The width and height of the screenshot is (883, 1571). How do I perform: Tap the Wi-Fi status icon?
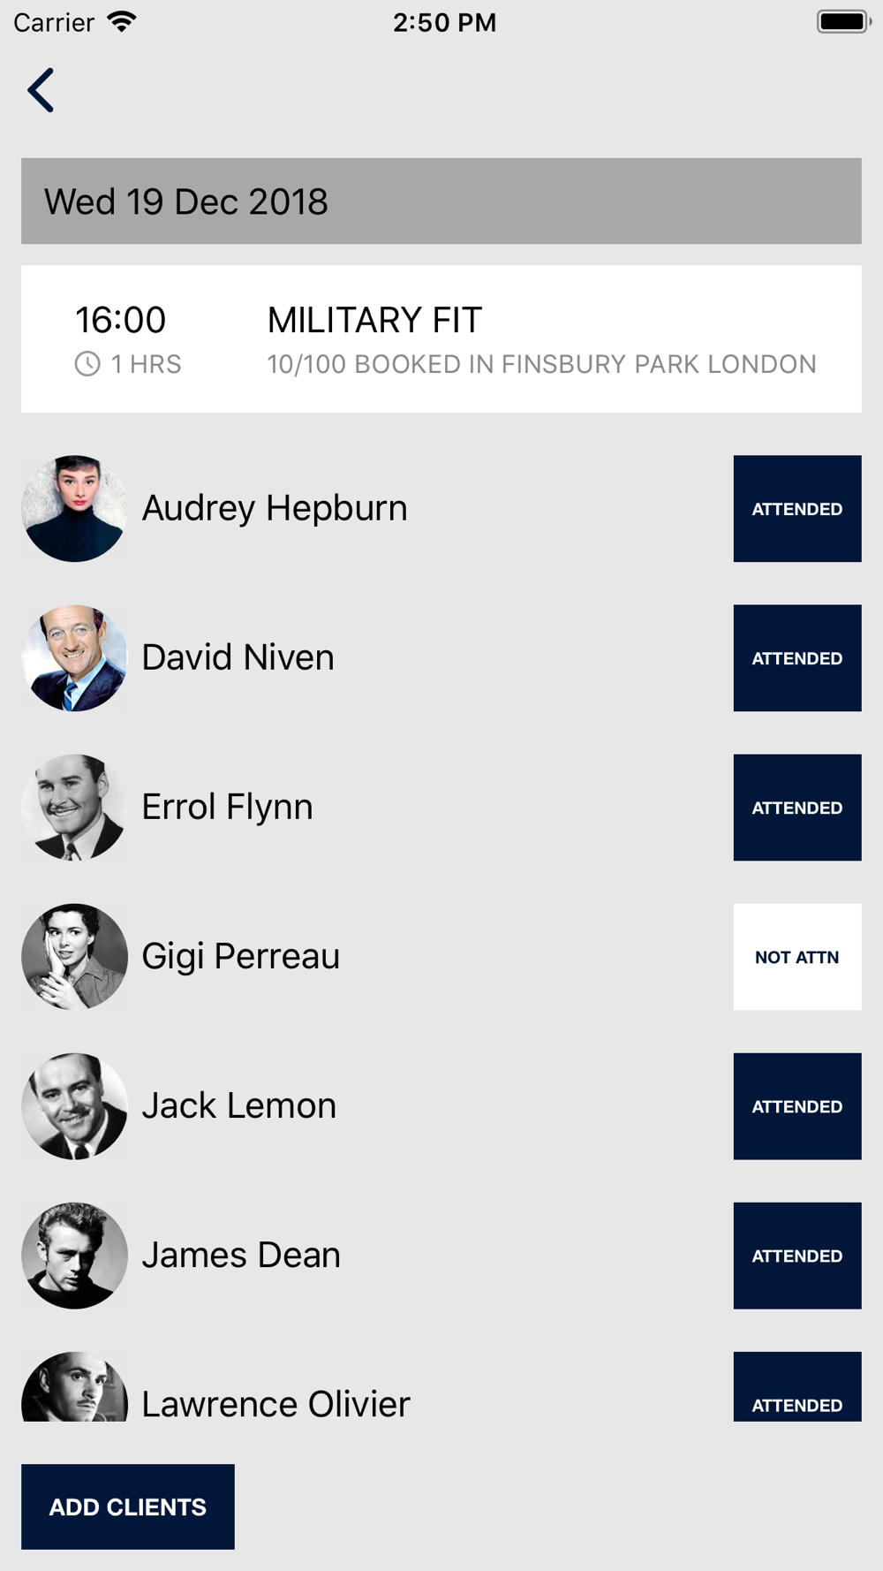[x=122, y=22]
